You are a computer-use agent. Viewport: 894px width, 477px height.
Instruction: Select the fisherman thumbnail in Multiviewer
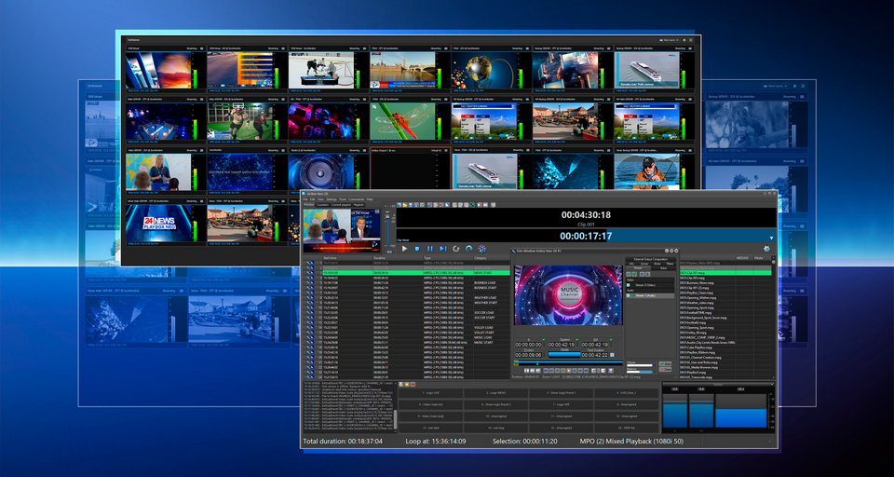647,171
